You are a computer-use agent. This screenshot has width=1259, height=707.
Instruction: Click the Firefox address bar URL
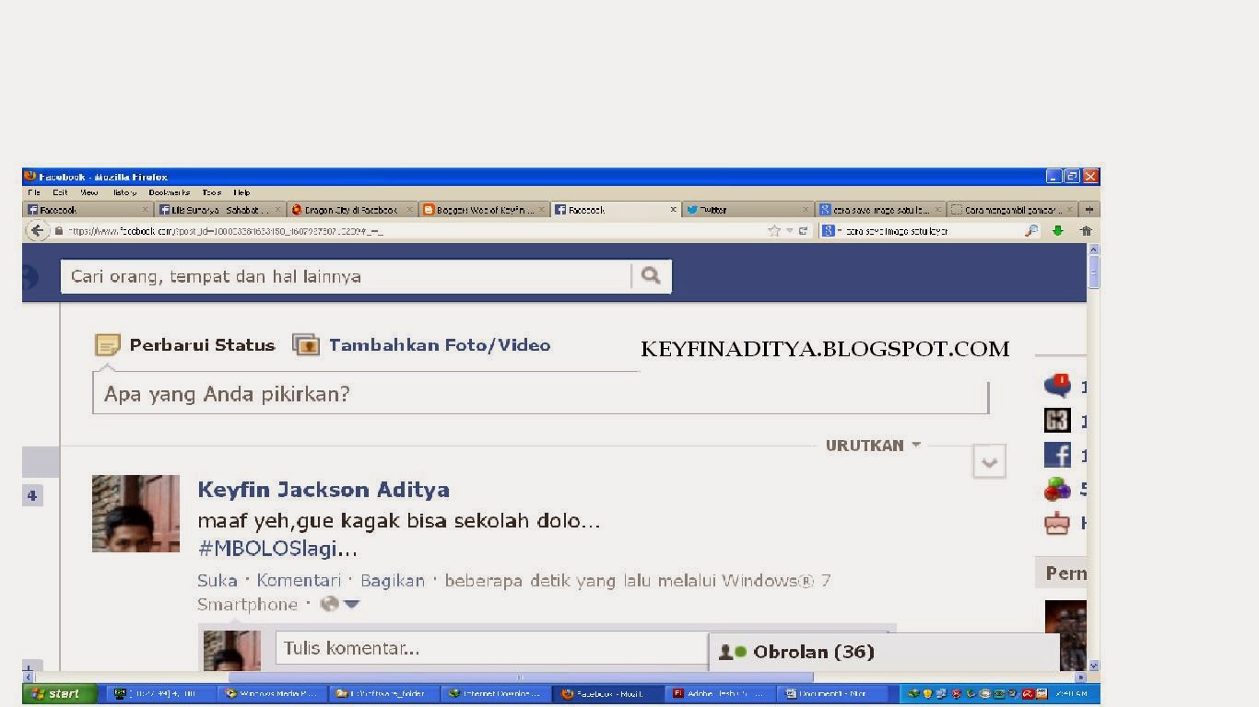click(x=415, y=231)
